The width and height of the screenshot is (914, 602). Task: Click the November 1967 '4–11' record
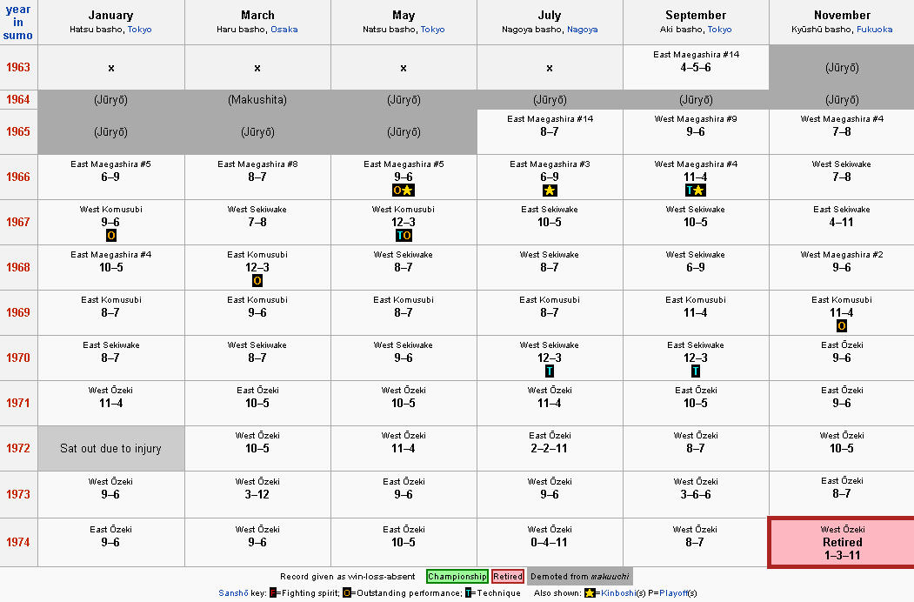coord(841,222)
